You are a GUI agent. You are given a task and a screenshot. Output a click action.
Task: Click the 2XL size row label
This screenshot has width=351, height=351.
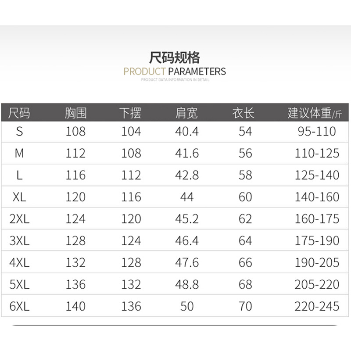19,219
